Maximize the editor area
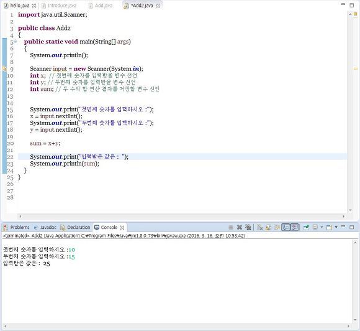Image resolution: width=360 pixels, height=331 pixels. click(x=352, y=5)
